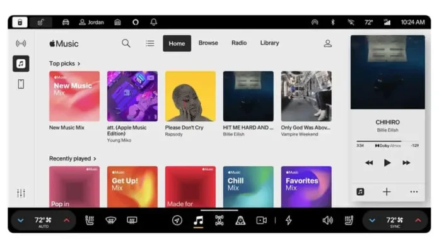The image size is (439, 246).
Task: Tap the circle assistant icon
Action: 136,23
